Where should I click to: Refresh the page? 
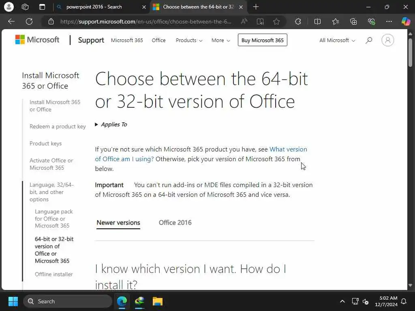[29, 21]
